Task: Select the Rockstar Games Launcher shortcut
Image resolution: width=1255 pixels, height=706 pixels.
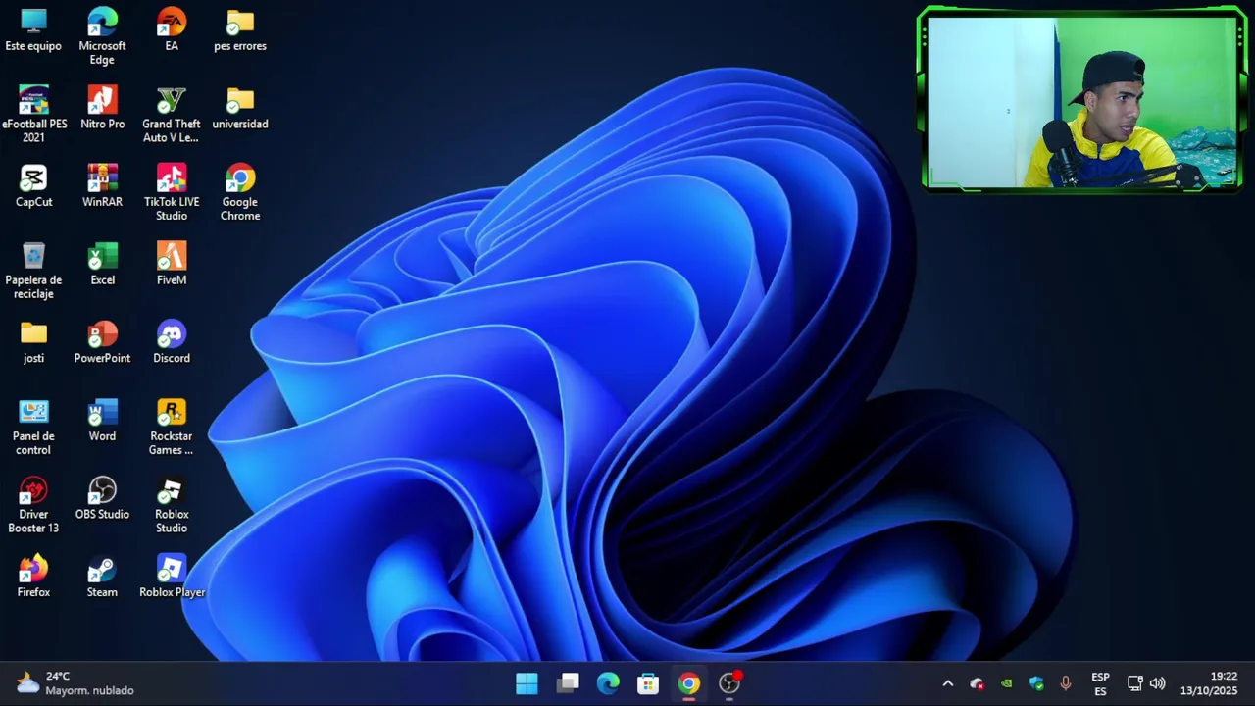Action: (172, 428)
